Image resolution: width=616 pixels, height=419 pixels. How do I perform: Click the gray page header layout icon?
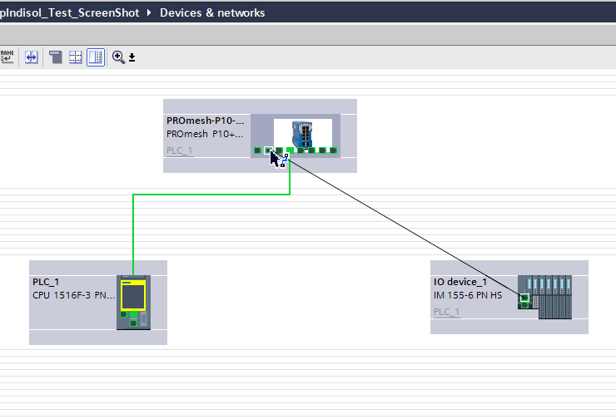coord(56,57)
